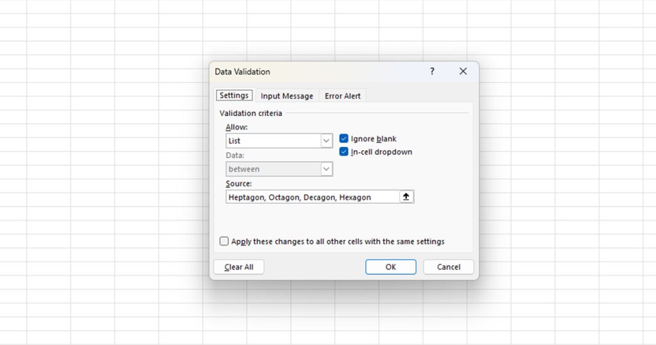656x345 pixels.
Task: Click inside the Source text field
Action: point(312,197)
